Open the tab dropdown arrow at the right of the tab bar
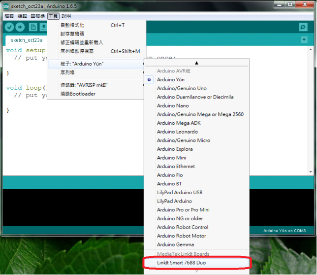 pyautogui.click(x=304, y=39)
